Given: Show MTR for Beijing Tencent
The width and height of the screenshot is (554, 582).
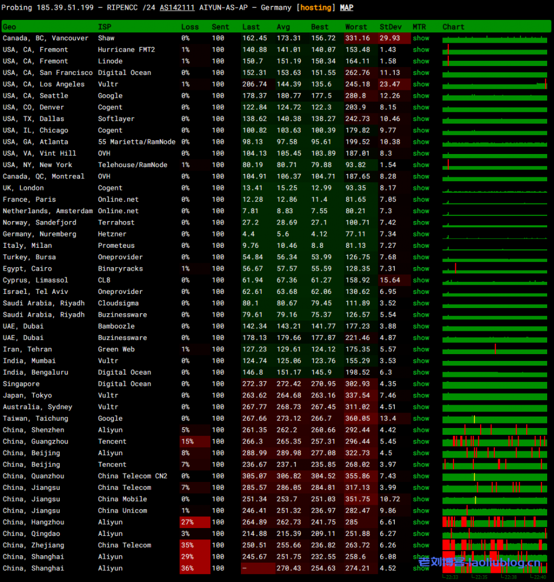Looking at the screenshot, I should [x=421, y=464].
